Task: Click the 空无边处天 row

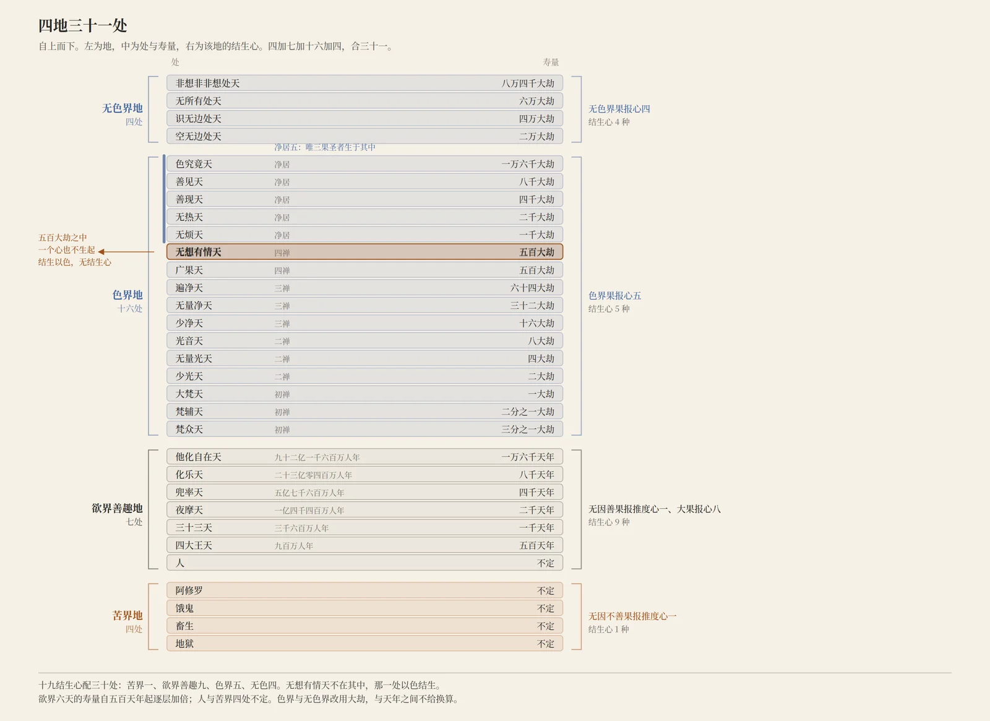Action: point(364,136)
